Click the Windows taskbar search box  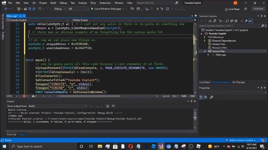[43, 146]
